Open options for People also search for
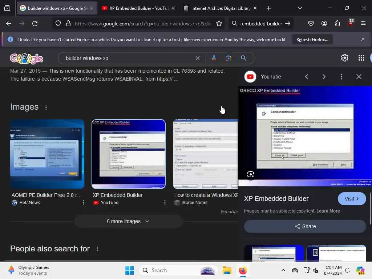This screenshot has width=372, height=279. pos(97,249)
